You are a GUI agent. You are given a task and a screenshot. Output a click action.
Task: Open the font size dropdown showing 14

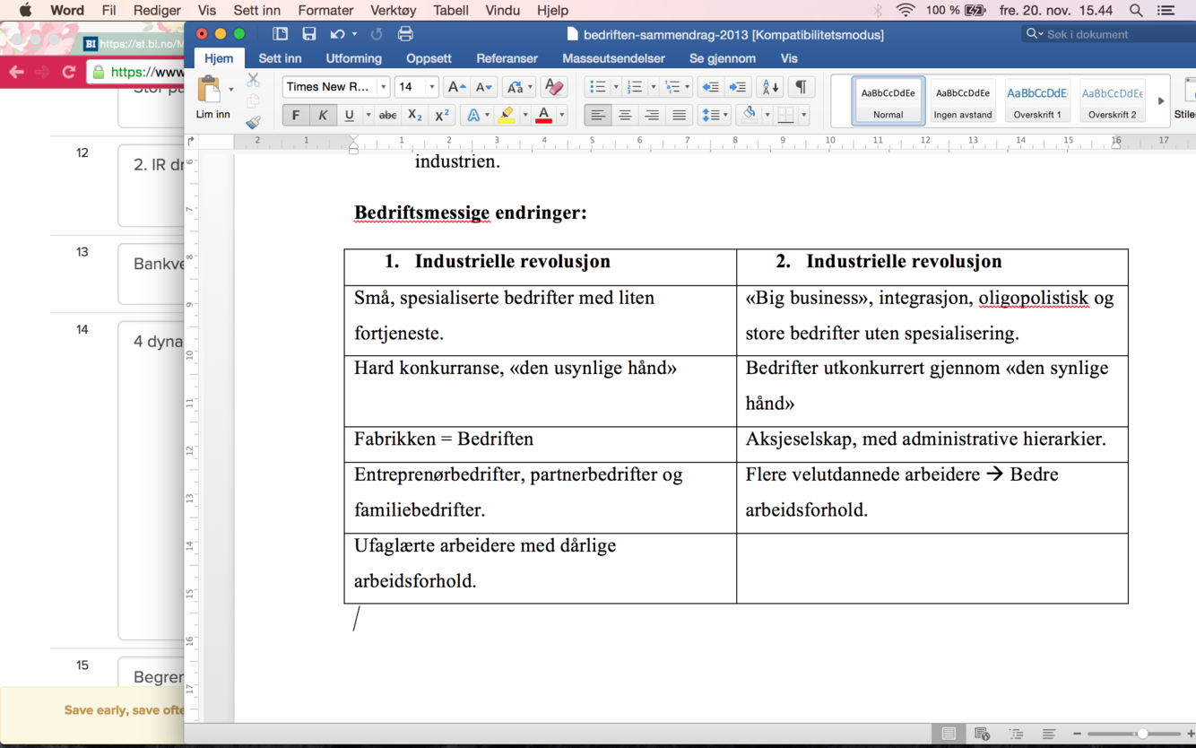(432, 87)
